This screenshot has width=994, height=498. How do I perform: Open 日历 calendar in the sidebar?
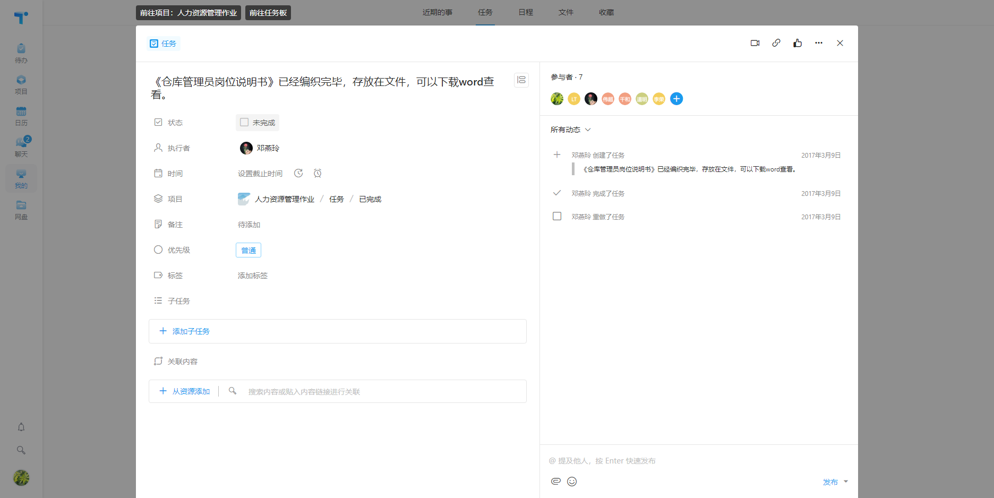point(21,116)
